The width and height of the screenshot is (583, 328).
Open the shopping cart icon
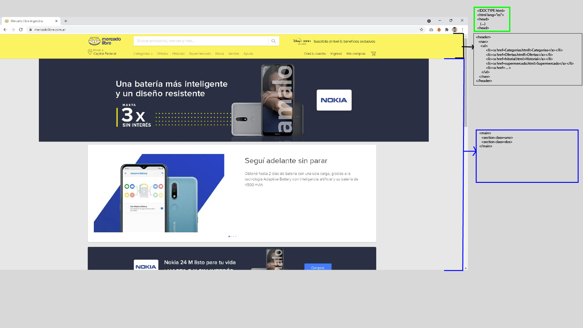pyautogui.click(x=373, y=53)
